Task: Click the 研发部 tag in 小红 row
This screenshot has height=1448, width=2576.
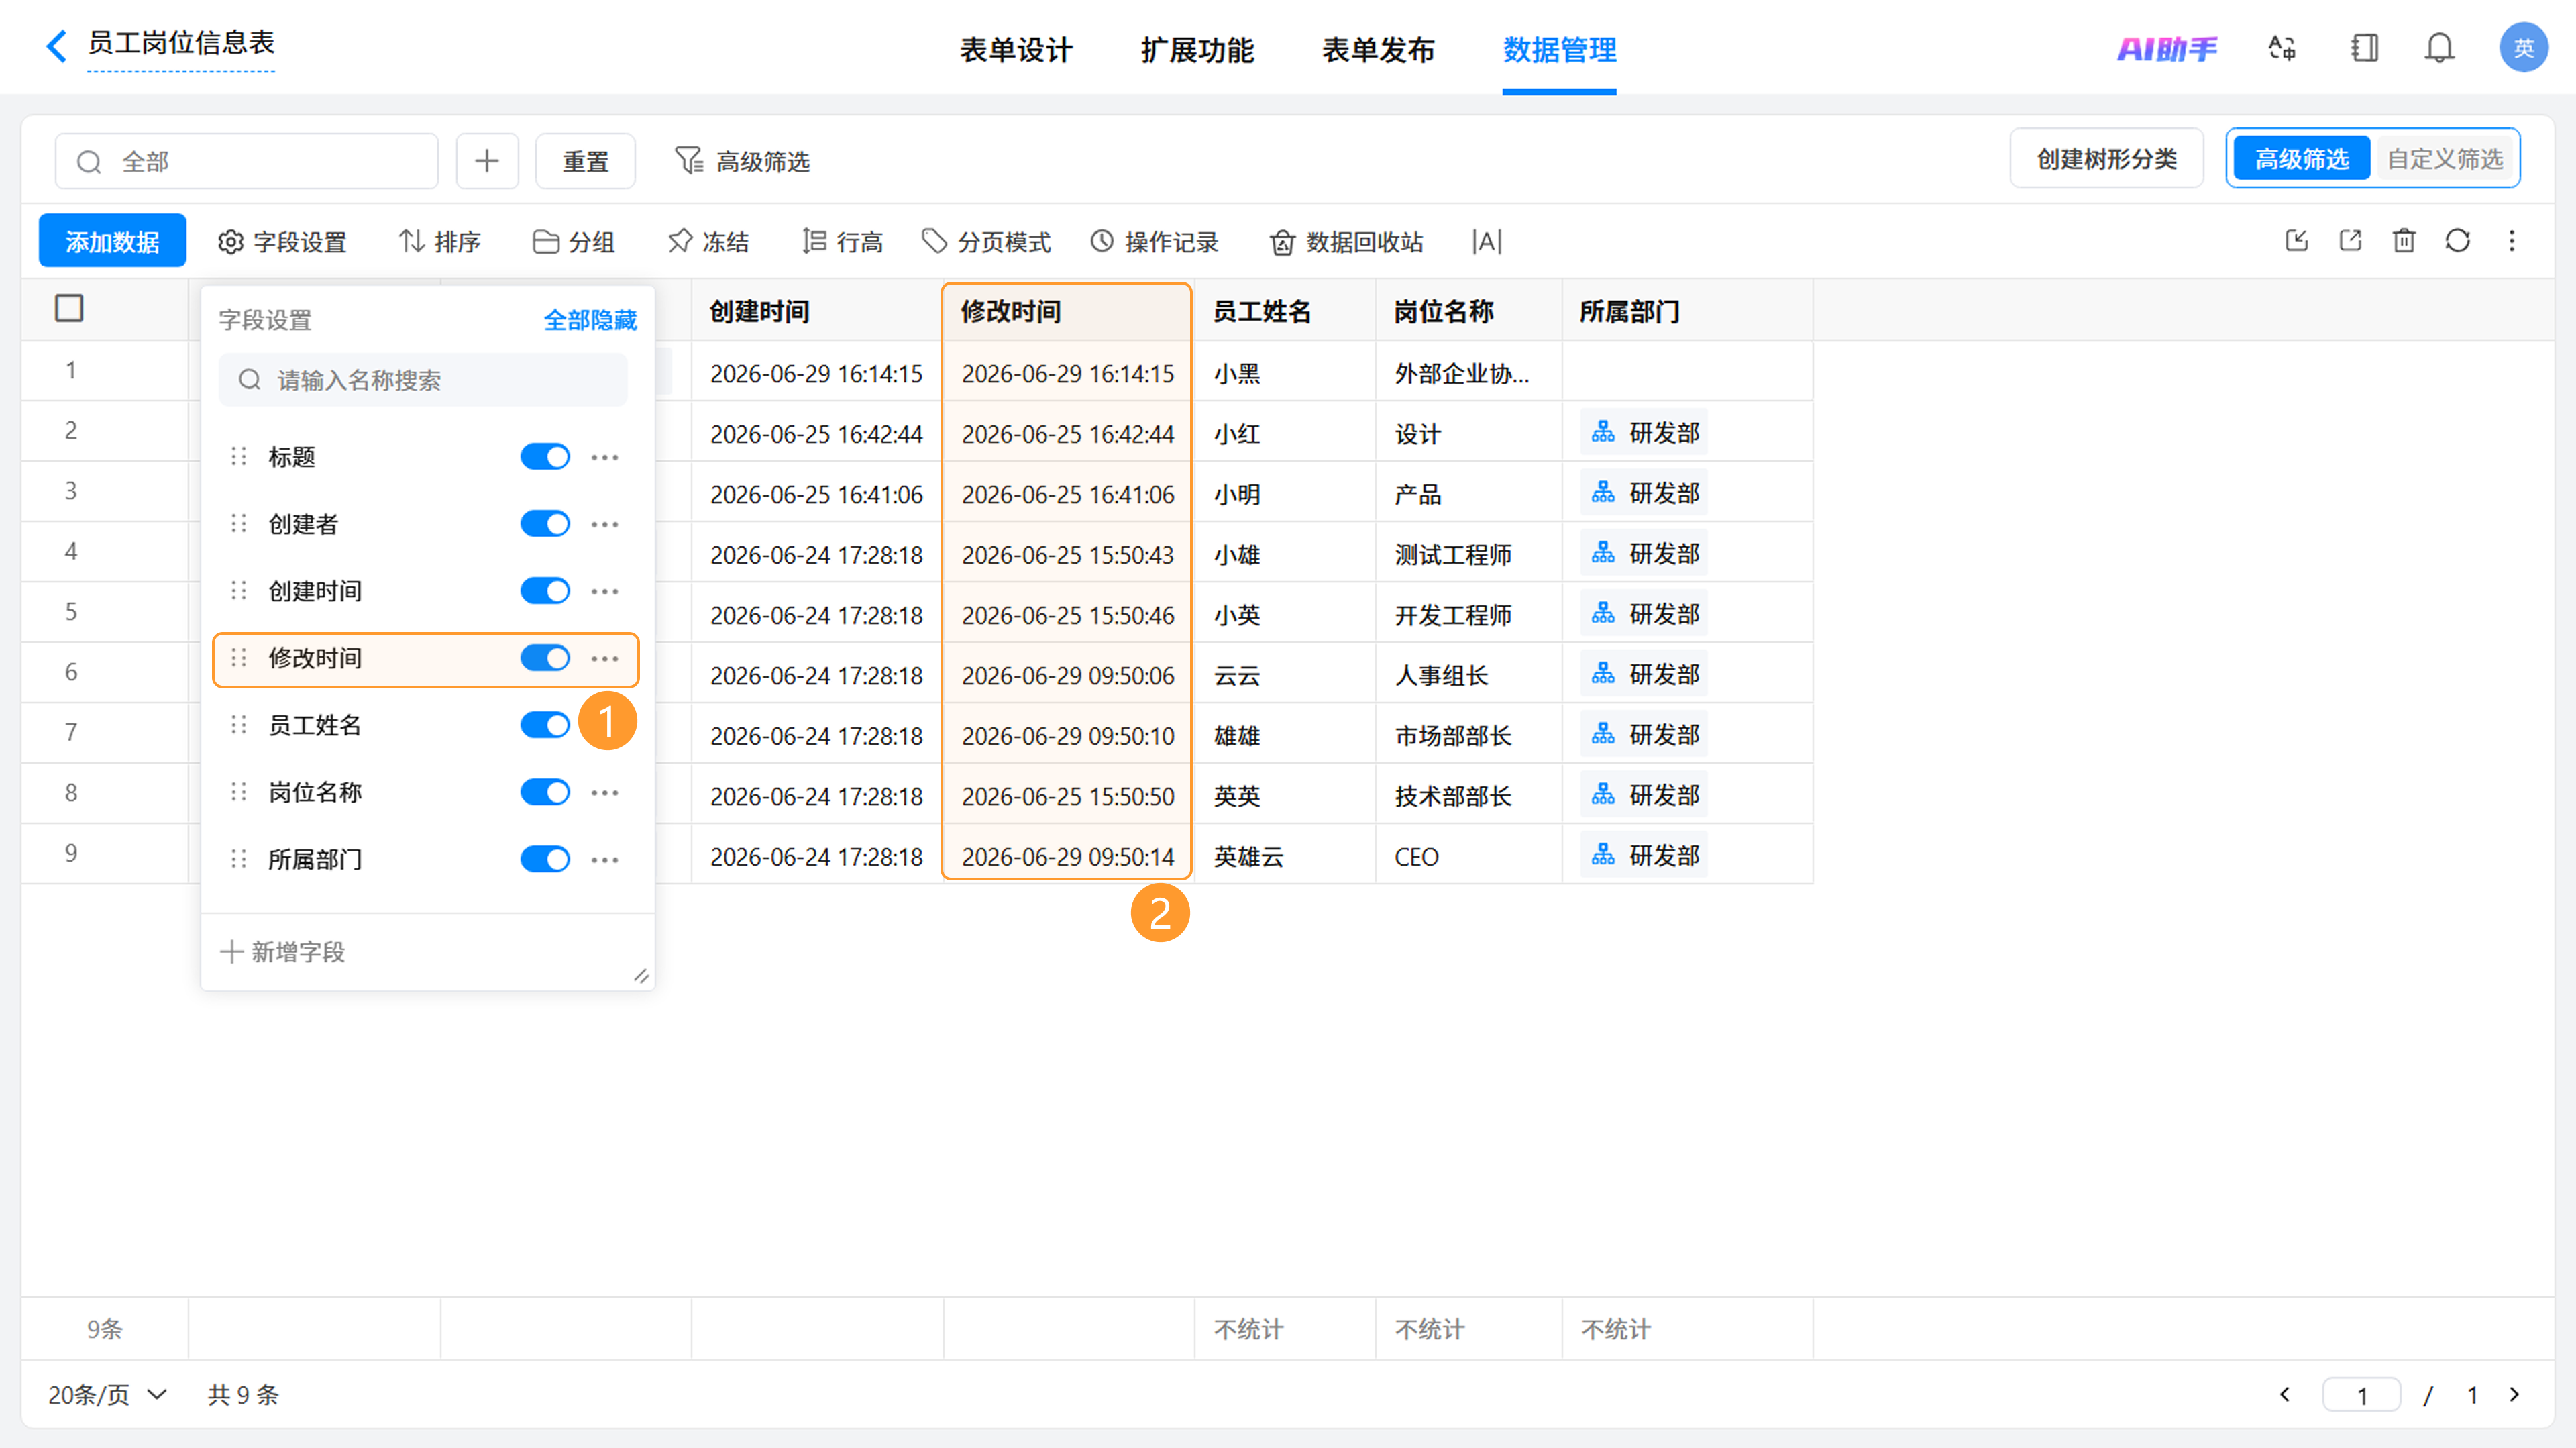Action: tap(1644, 433)
